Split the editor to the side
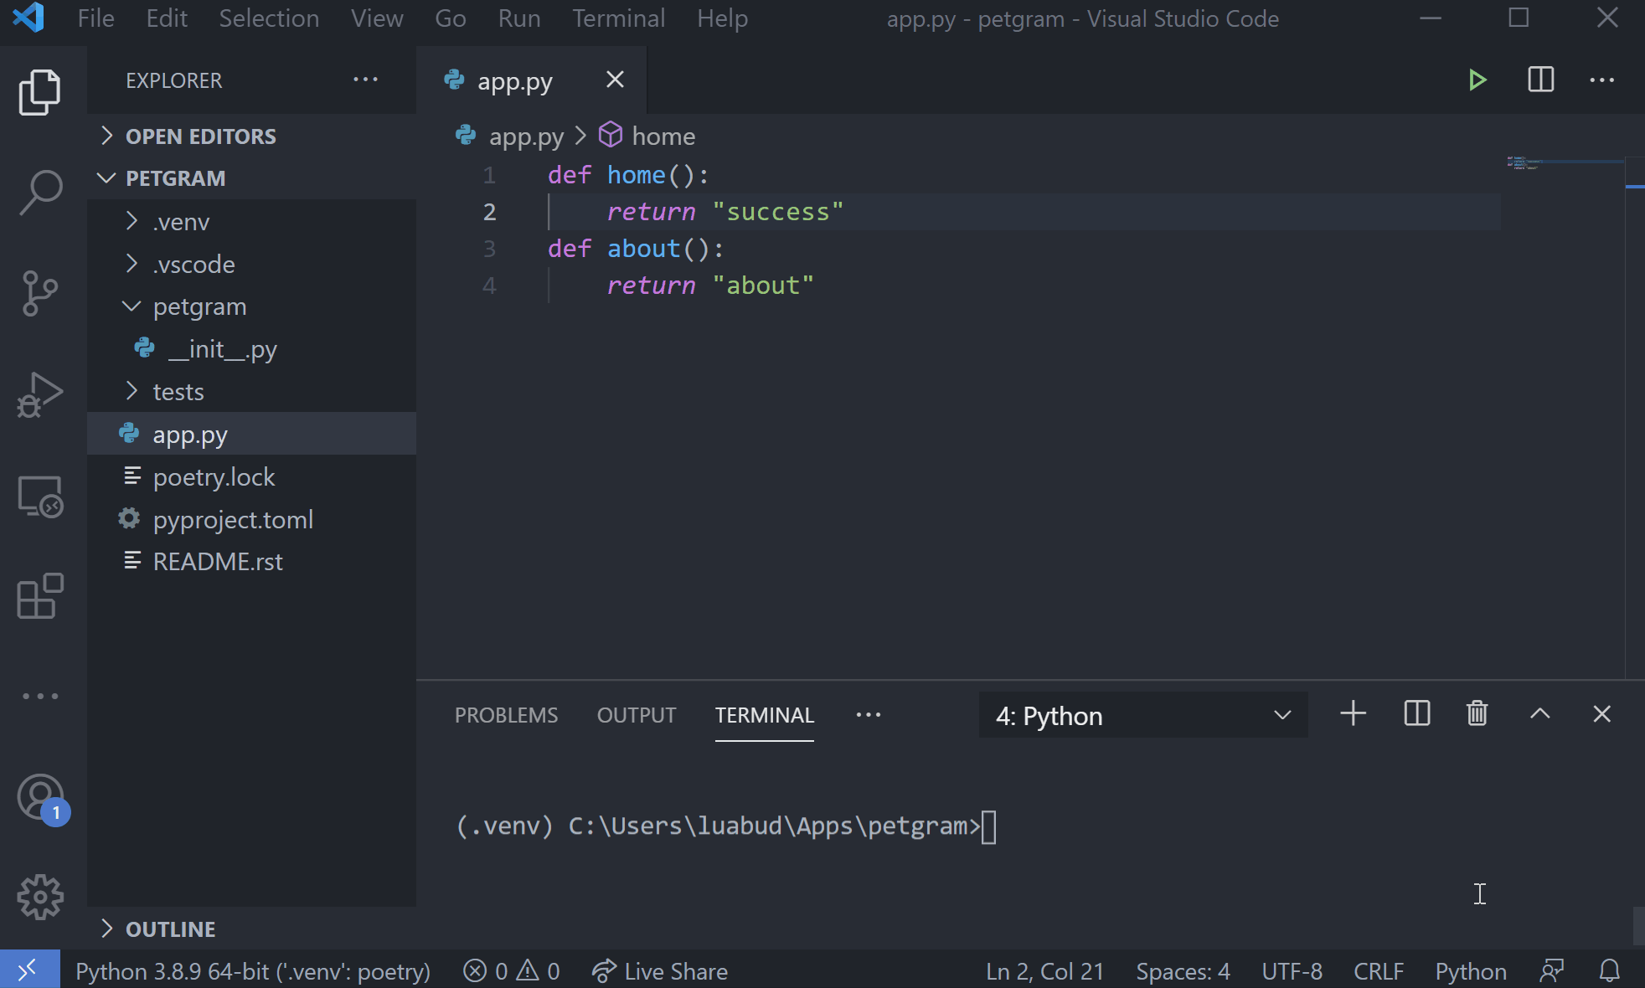This screenshot has width=1645, height=988. [x=1540, y=80]
